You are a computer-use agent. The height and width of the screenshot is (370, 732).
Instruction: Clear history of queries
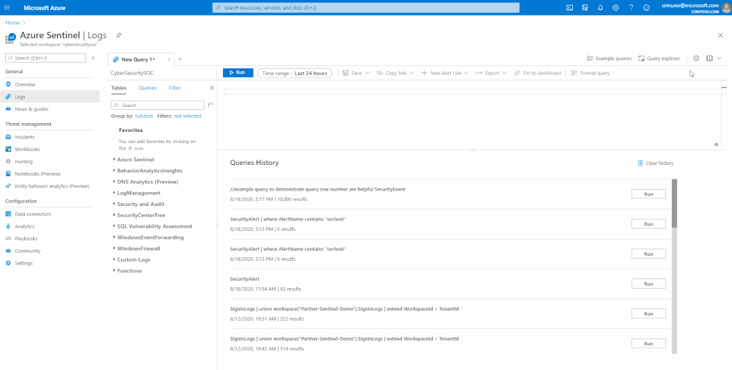pyautogui.click(x=656, y=163)
